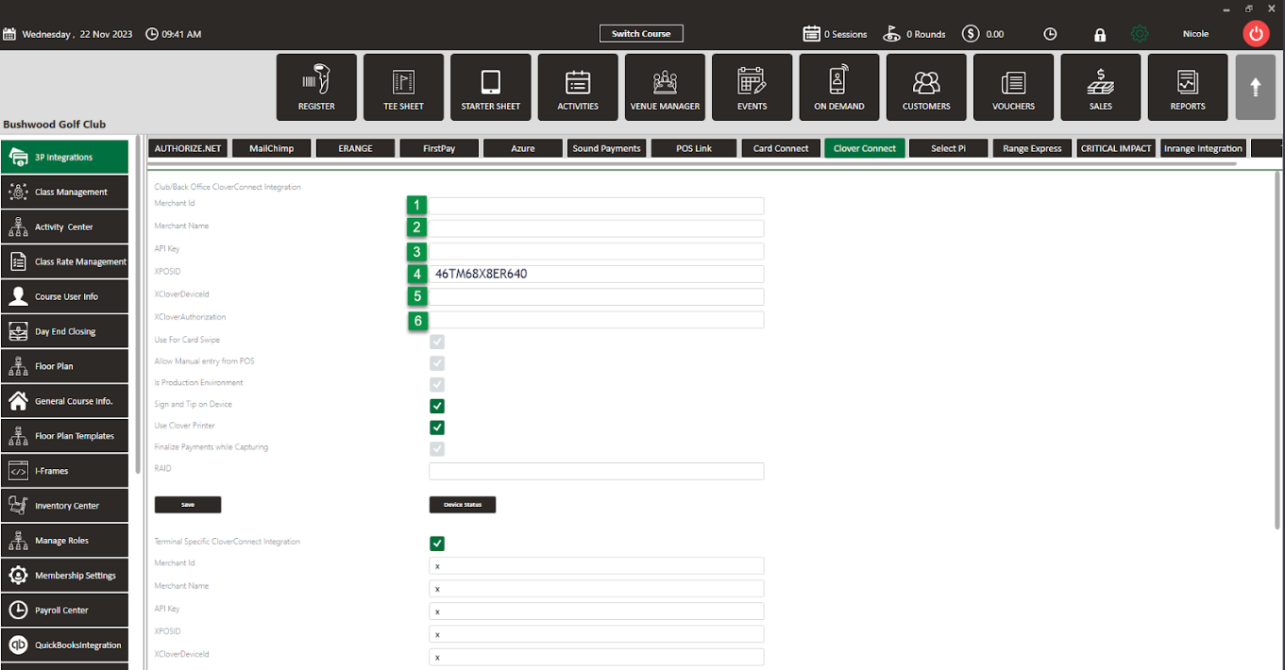Click the Club Merchant Id input field
The width and height of the screenshot is (1285, 670).
pyautogui.click(x=596, y=206)
